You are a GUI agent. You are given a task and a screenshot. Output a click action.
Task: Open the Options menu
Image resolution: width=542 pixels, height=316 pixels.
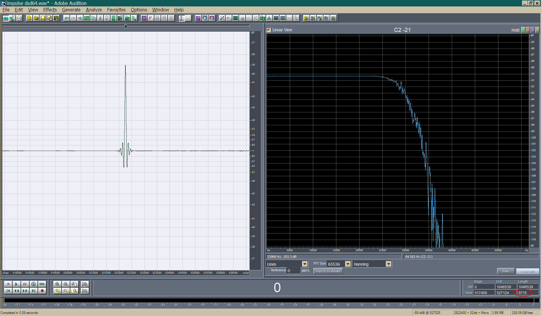[x=139, y=10]
